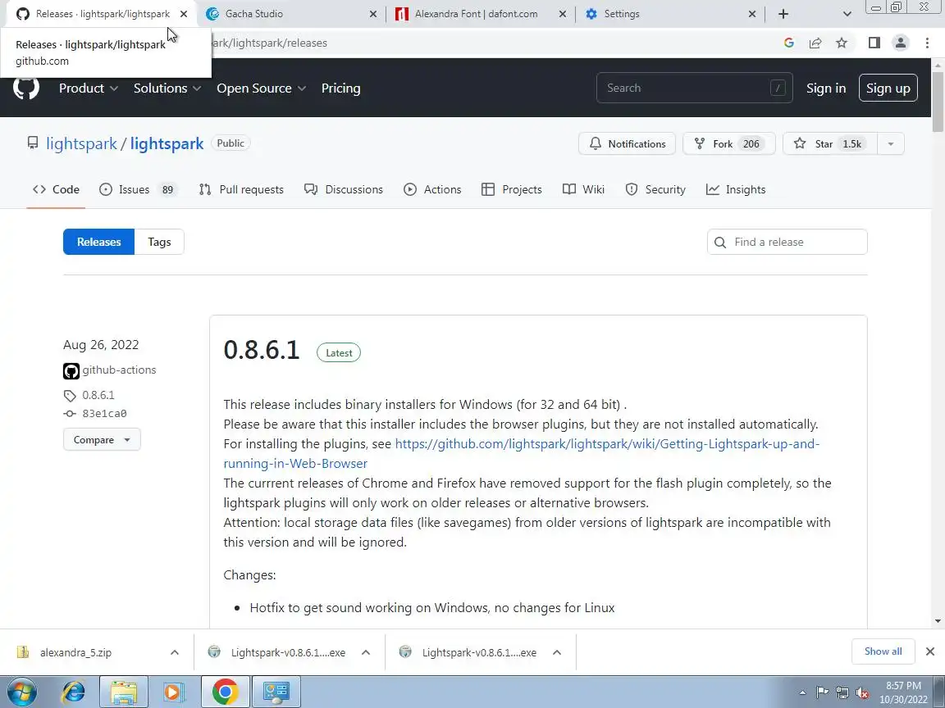Open Chrome profile avatar icon
Screen dimensions: 945x708
pyautogui.click(x=901, y=43)
